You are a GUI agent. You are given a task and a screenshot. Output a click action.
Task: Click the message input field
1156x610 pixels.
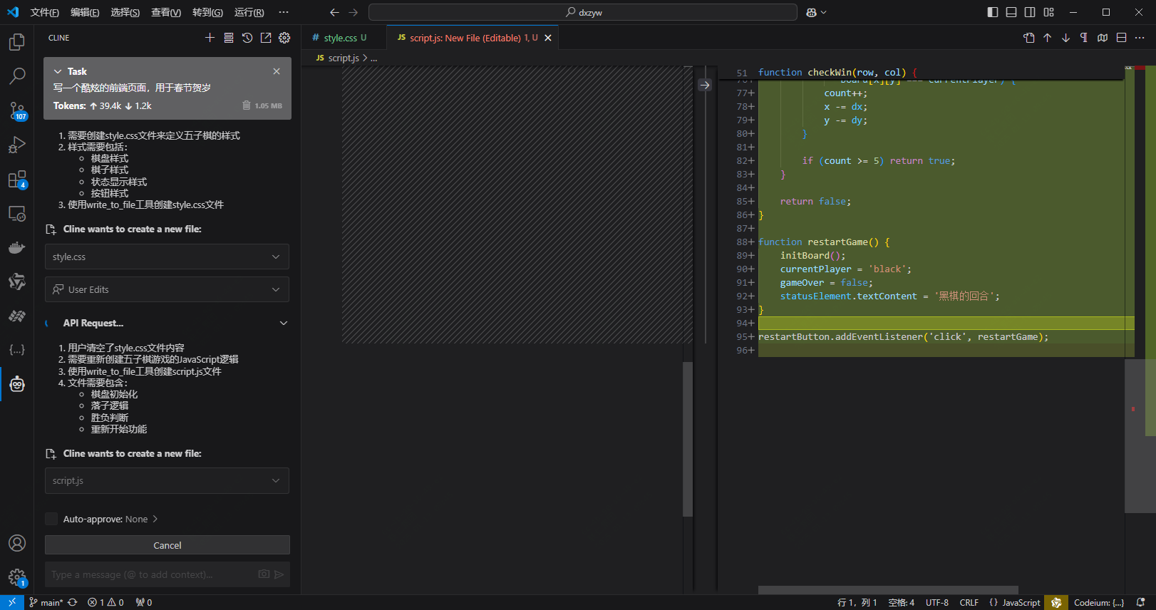click(x=150, y=574)
